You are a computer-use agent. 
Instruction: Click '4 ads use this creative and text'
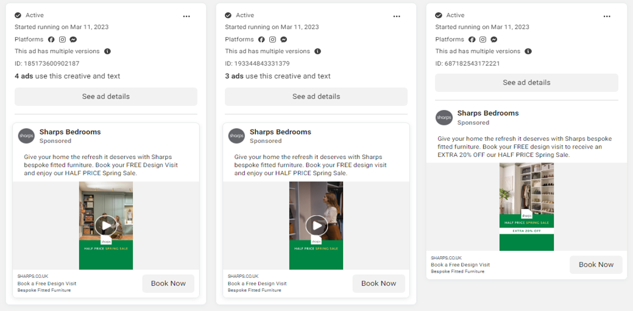pyautogui.click(x=68, y=76)
